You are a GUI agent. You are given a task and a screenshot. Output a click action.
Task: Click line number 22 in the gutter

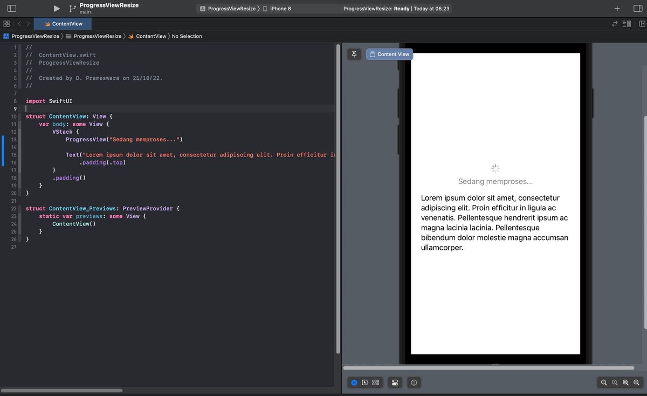pos(13,208)
